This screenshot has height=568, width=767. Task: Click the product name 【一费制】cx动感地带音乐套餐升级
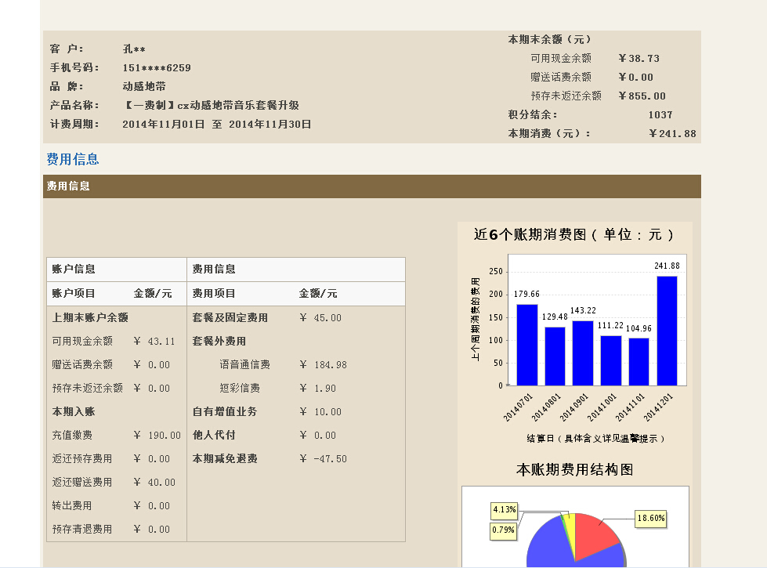tap(211, 106)
